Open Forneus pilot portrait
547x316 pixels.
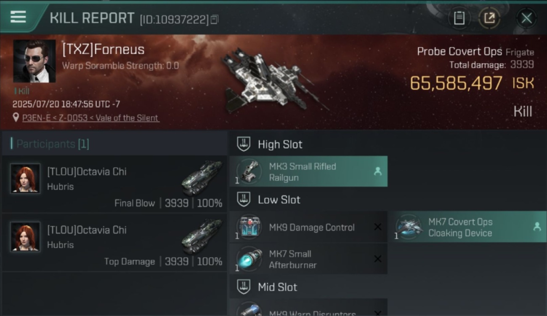pyautogui.click(x=35, y=61)
